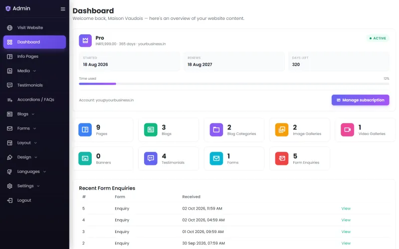The height and width of the screenshot is (249, 399).
Task: Click the Layout sidebar icon
Action: coord(9,143)
